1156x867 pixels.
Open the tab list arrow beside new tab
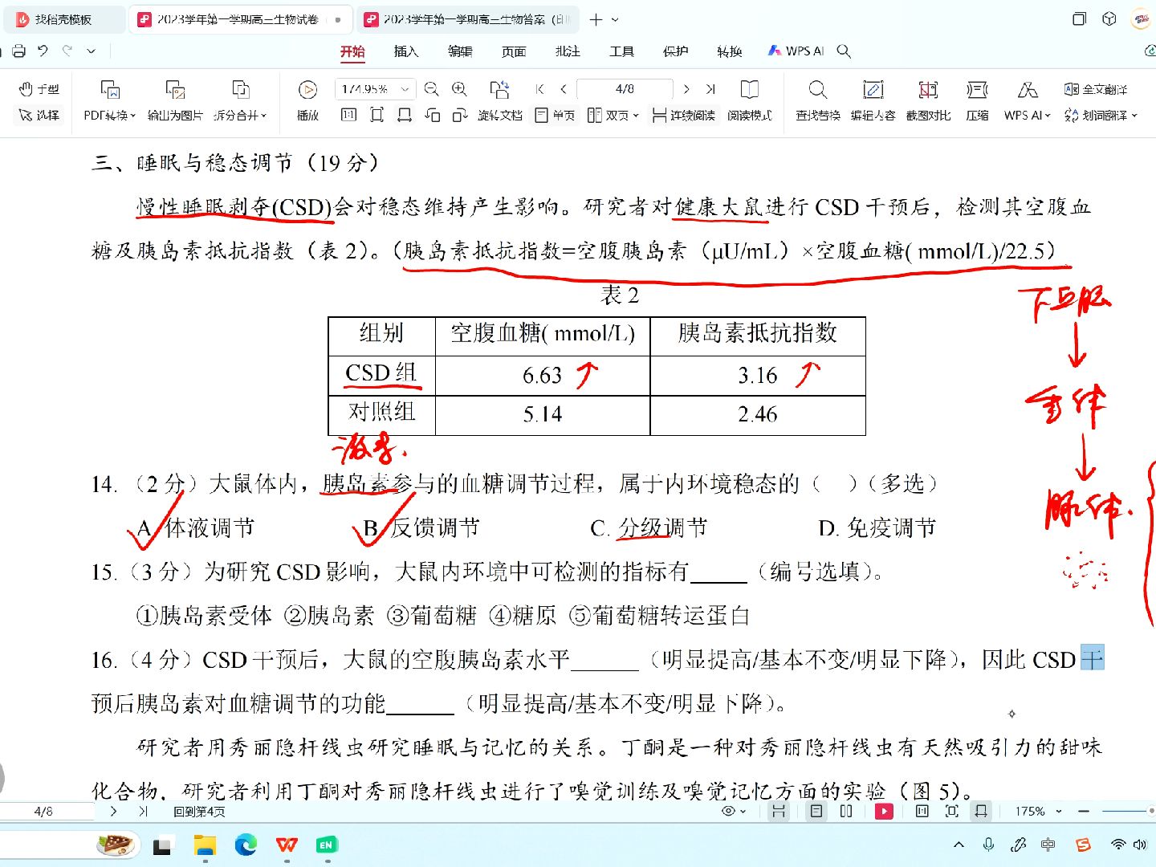(x=615, y=19)
